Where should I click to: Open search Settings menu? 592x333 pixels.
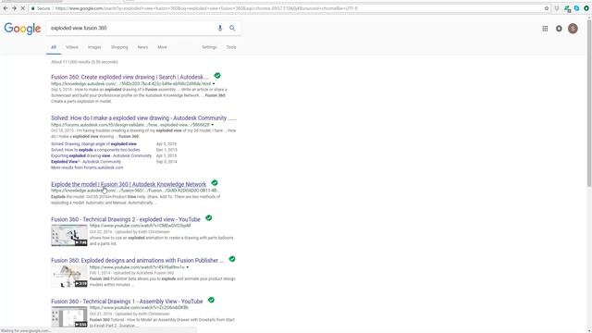click(210, 47)
